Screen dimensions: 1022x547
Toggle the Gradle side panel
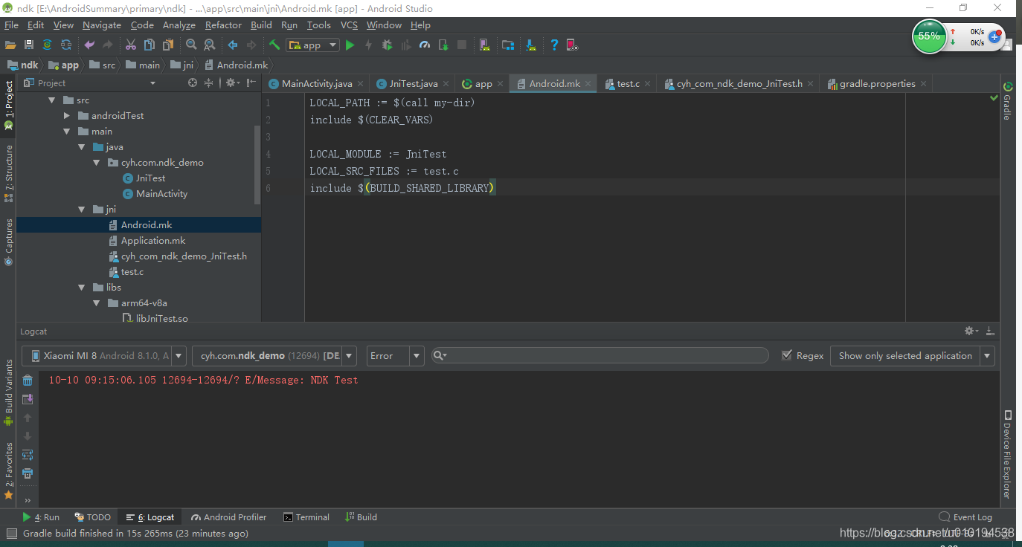pos(1007,101)
